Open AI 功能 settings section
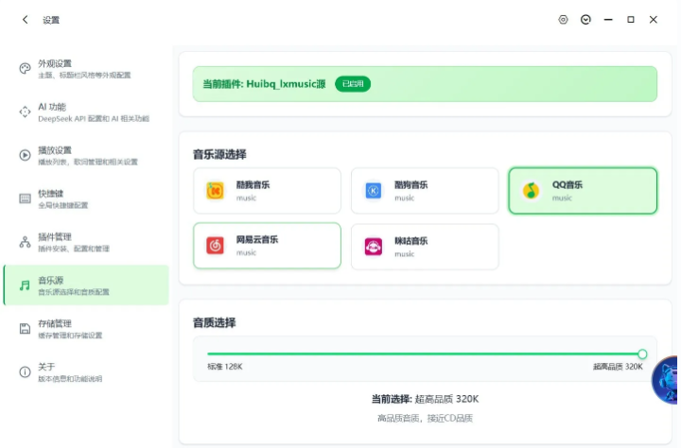This screenshot has width=681, height=448. pyautogui.click(x=86, y=112)
